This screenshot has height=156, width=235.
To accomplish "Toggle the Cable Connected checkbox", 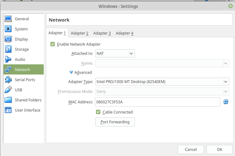I will point(98,112).
